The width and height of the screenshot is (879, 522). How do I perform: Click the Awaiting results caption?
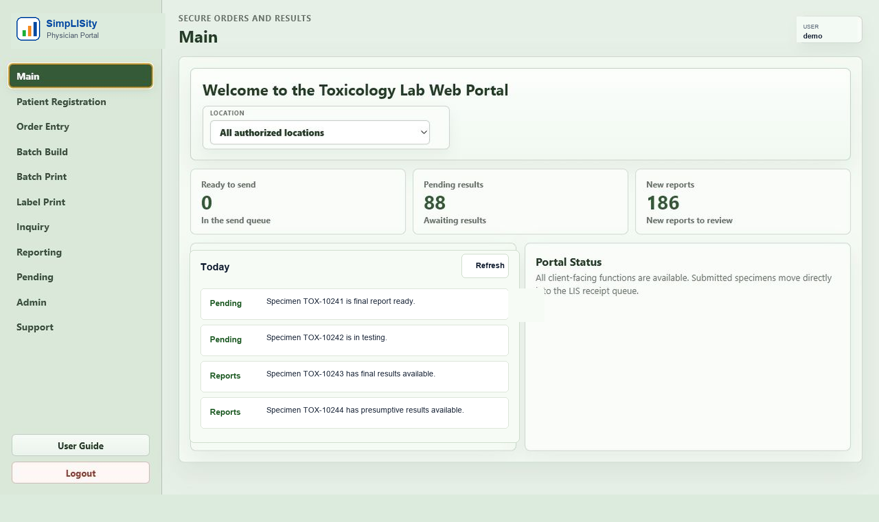(455, 220)
